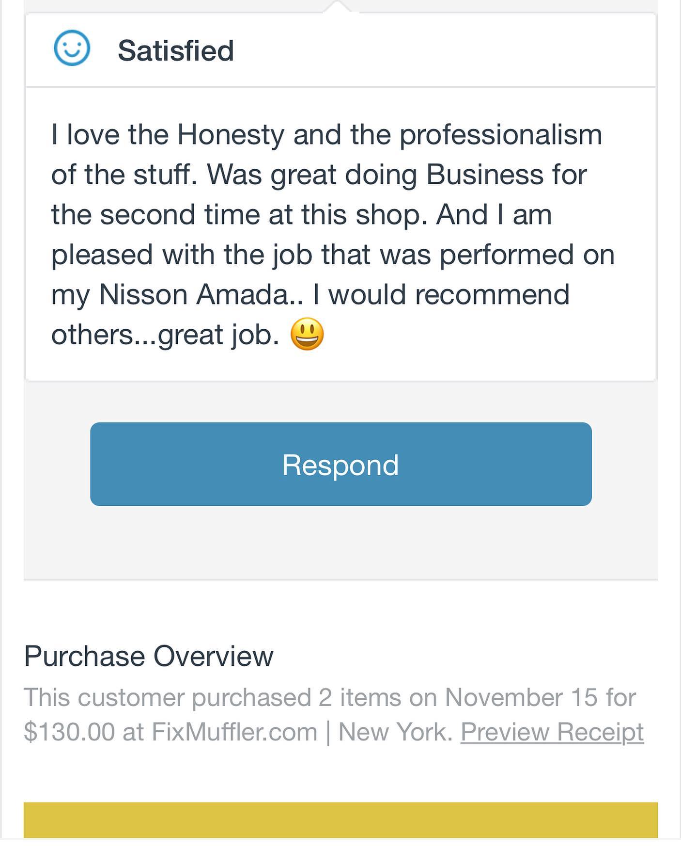Click the Purchase Overview heading

tap(148, 656)
